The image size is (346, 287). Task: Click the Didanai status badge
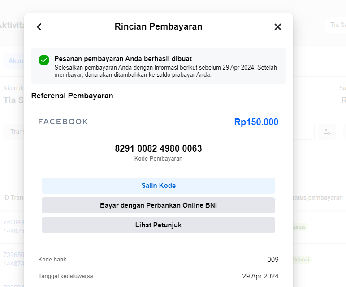click(302, 260)
